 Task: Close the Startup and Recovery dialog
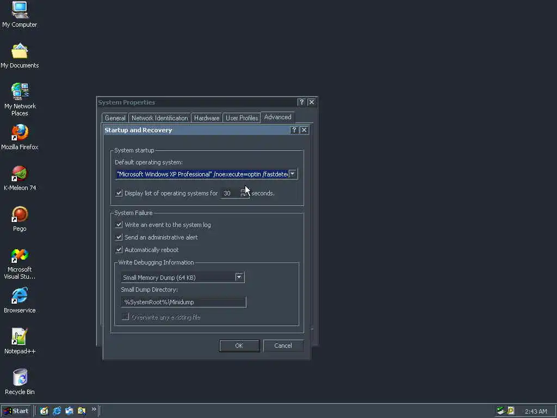coord(304,130)
